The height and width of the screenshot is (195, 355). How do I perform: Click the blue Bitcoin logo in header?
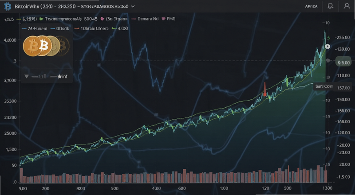(x=8, y=7)
